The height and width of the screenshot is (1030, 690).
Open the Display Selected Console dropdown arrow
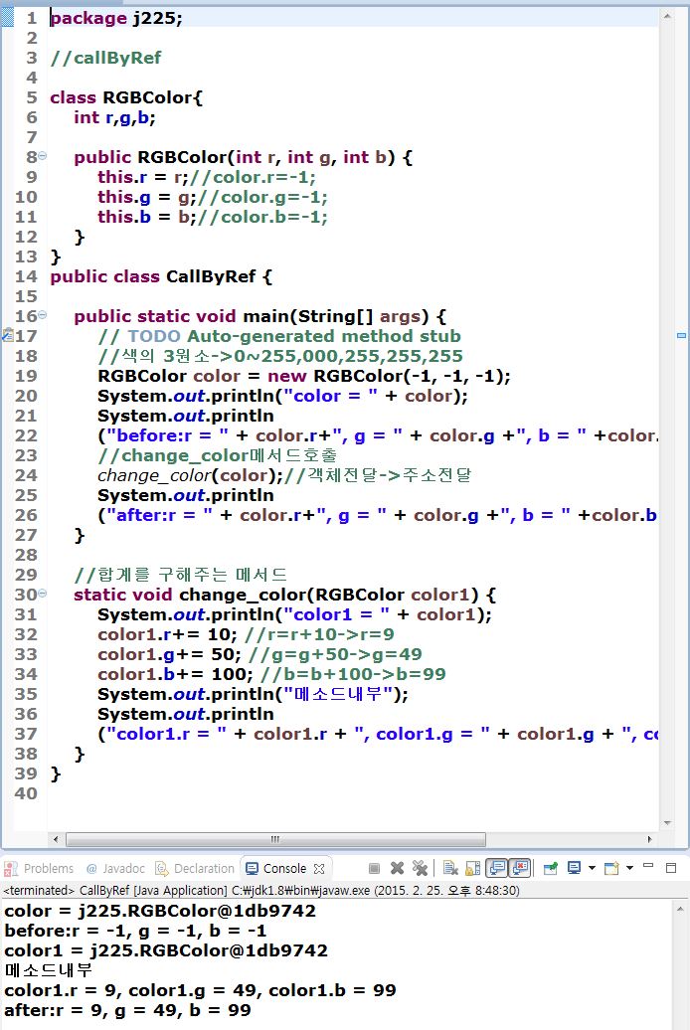[x=592, y=868]
